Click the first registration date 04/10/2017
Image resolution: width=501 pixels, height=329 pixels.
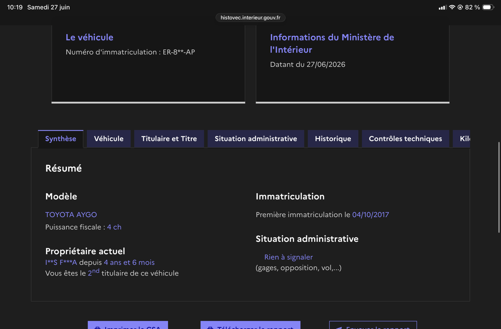click(370, 215)
